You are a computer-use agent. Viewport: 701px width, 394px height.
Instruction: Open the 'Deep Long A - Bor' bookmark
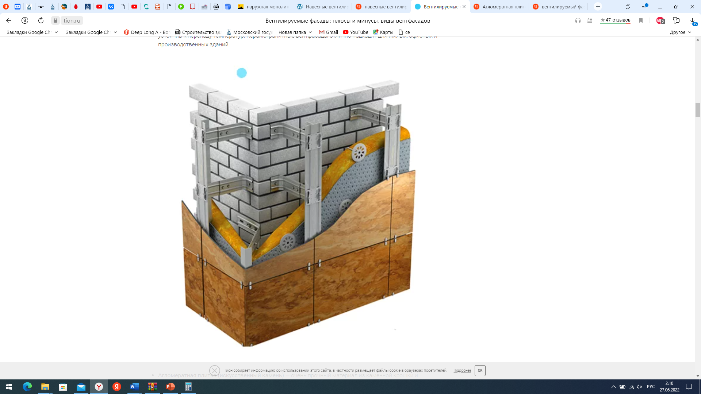coord(147,32)
